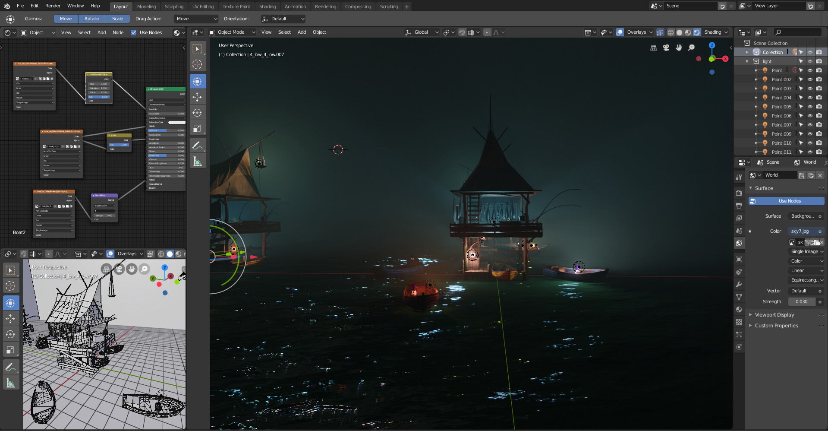
Task: Toggle render camera icon for Point.007
Action: click(x=819, y=125)
